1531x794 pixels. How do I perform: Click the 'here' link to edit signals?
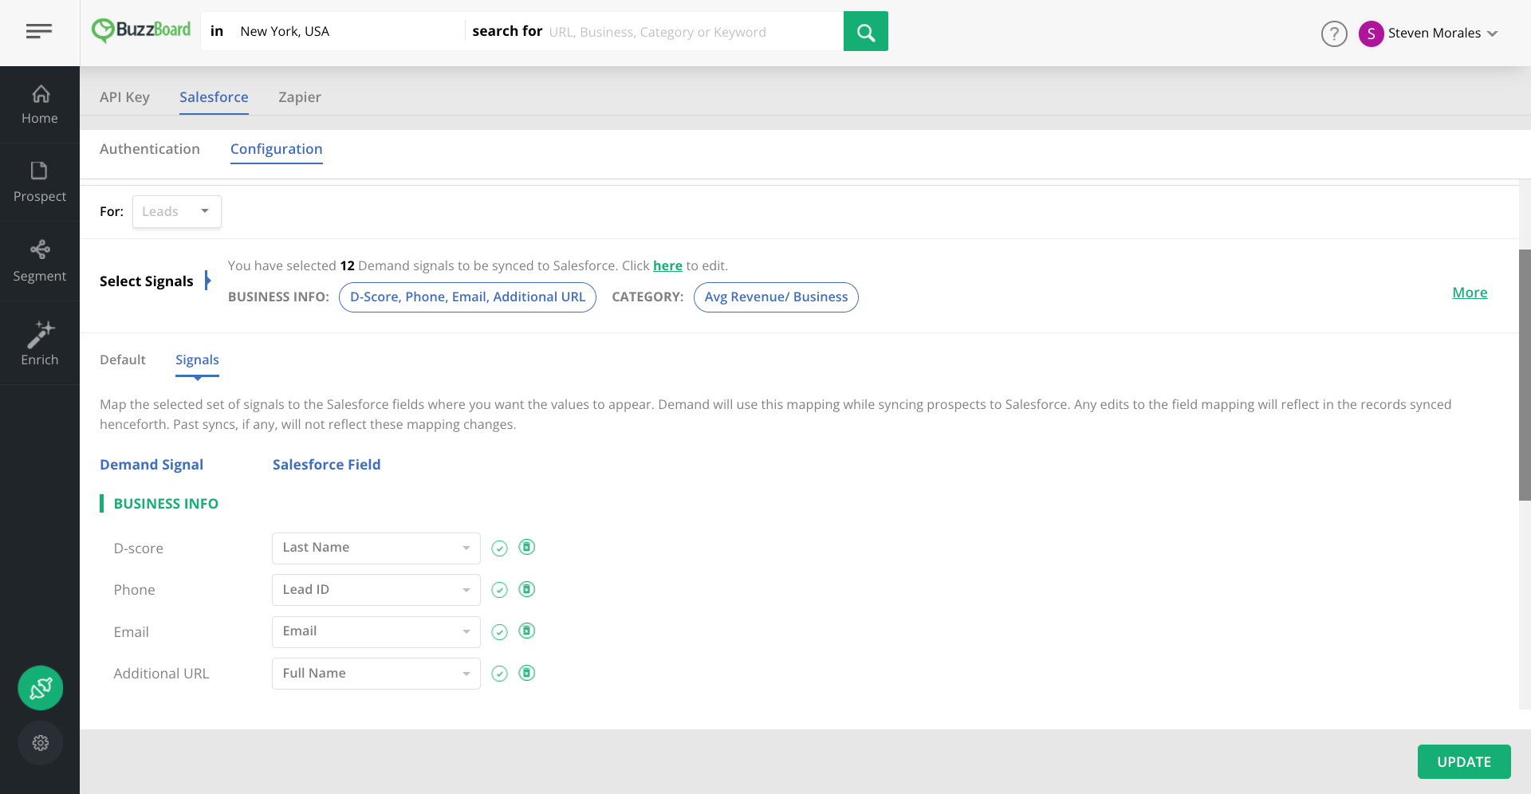[x=667, y=265]
